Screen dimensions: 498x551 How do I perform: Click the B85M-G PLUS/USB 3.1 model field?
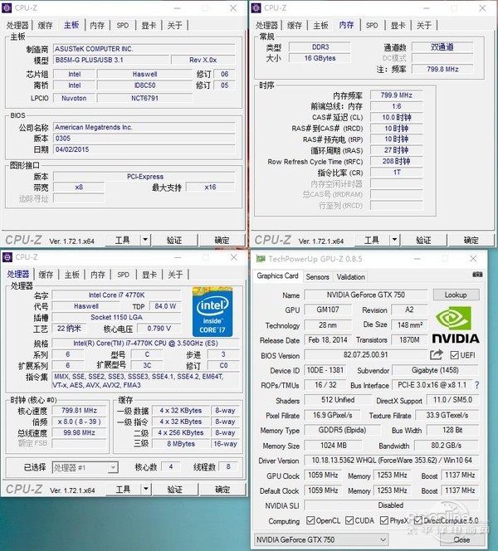click(x=111, y=60)
